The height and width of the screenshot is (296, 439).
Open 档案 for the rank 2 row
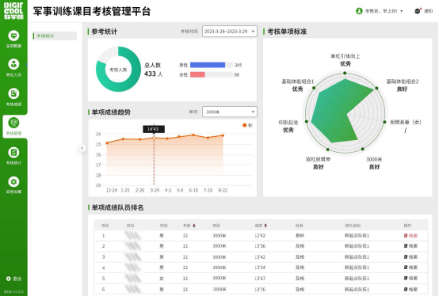pyautogui.click(x=410, y=246)
